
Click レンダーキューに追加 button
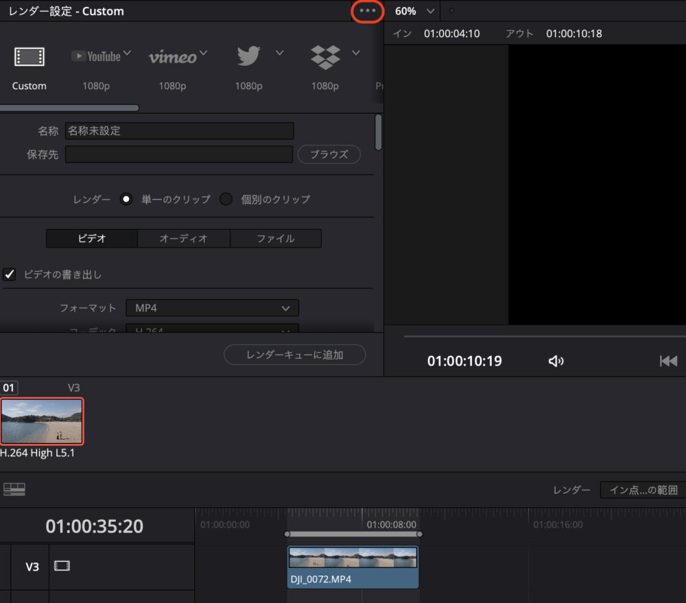[294, 355]
